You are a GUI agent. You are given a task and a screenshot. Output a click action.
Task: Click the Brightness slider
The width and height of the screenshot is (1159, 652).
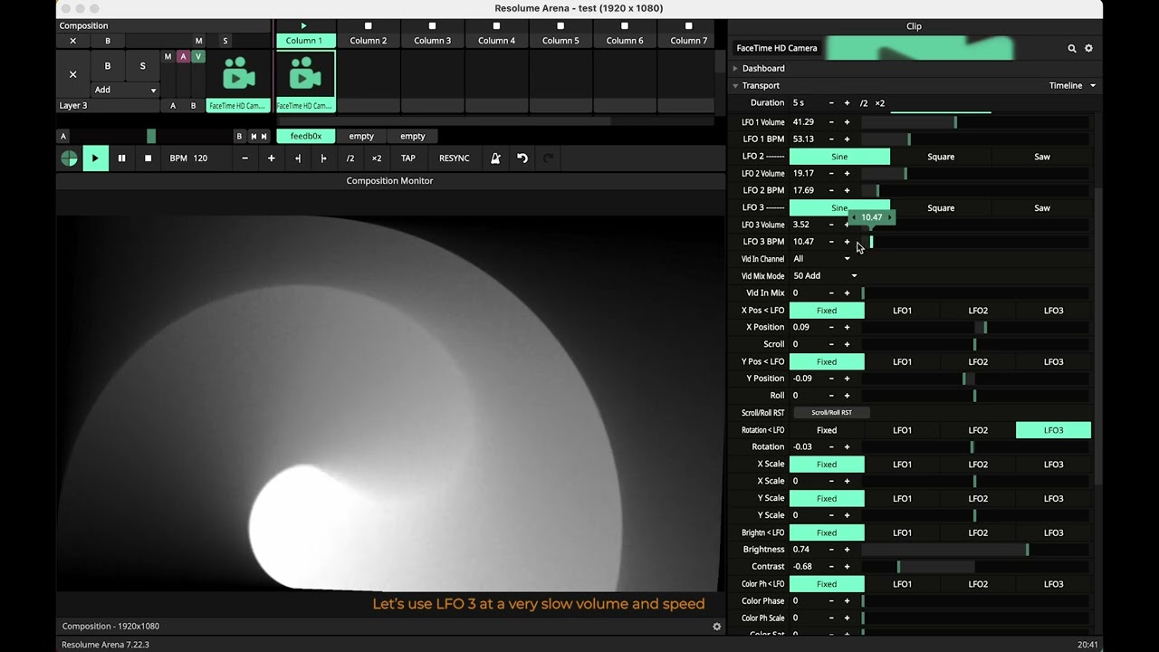click(975, 550)
